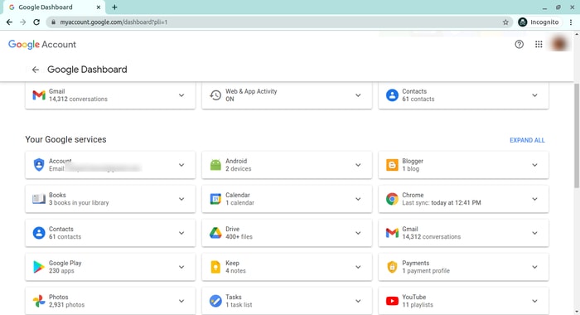Screen dimensions: 580x315
Task: Click the Android robot icon
Action: (215, 165)
